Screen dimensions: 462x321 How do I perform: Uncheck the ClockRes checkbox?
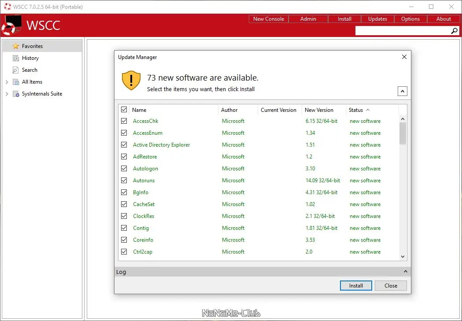coord(124,216)
